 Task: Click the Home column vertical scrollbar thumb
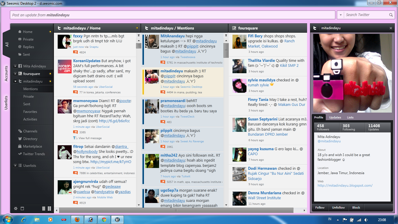click(139, 45)
